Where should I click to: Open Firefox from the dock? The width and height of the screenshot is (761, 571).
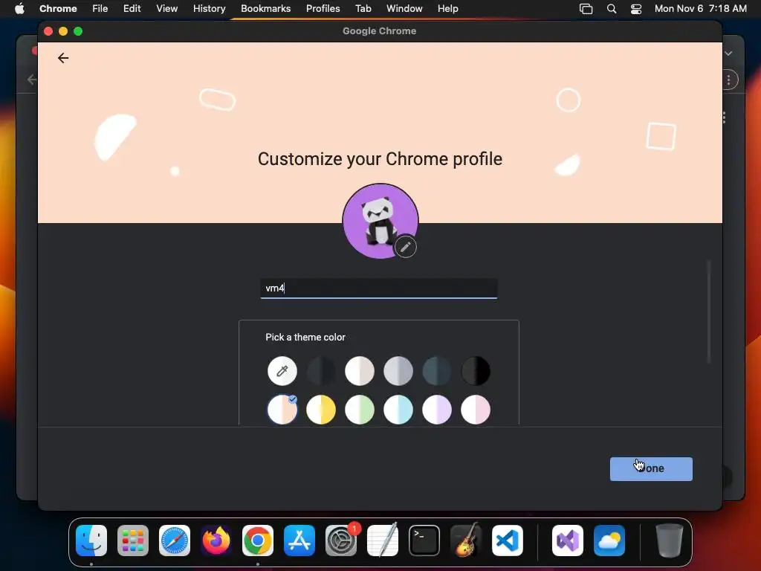216,541
